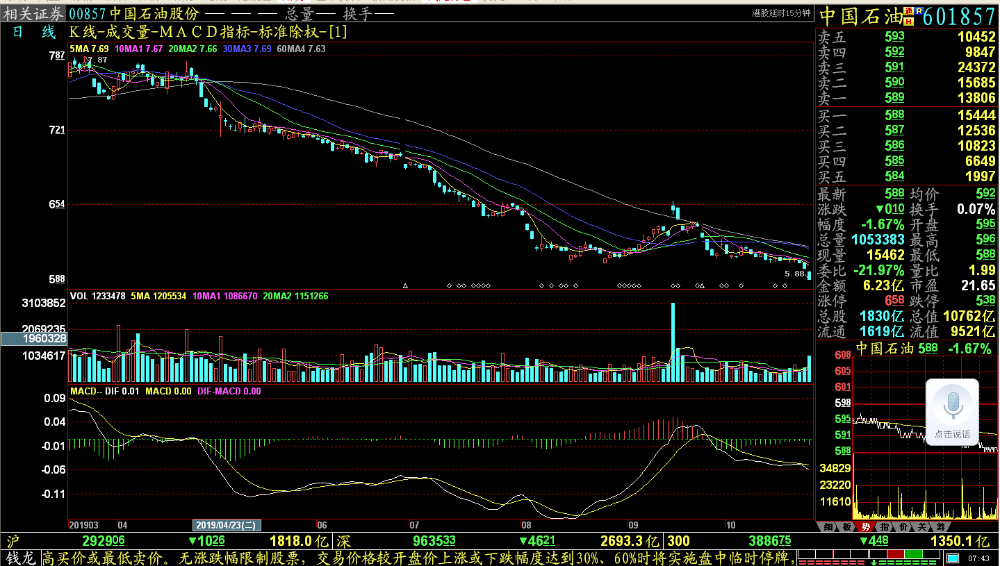Select the 00857 中国石油股份 related stock
The image size is (1000, 566).
[135, 14]
